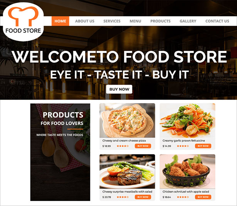Click the hero Buy Now button
Screen dimensions: 237x206
tap(119, 89)
